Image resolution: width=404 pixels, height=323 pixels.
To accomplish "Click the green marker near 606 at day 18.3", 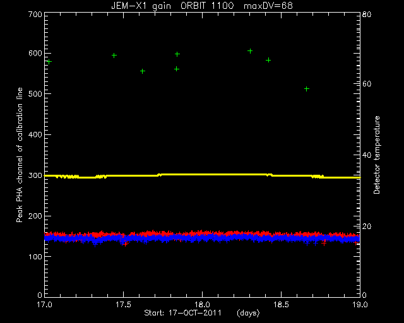I will [250, 51].
